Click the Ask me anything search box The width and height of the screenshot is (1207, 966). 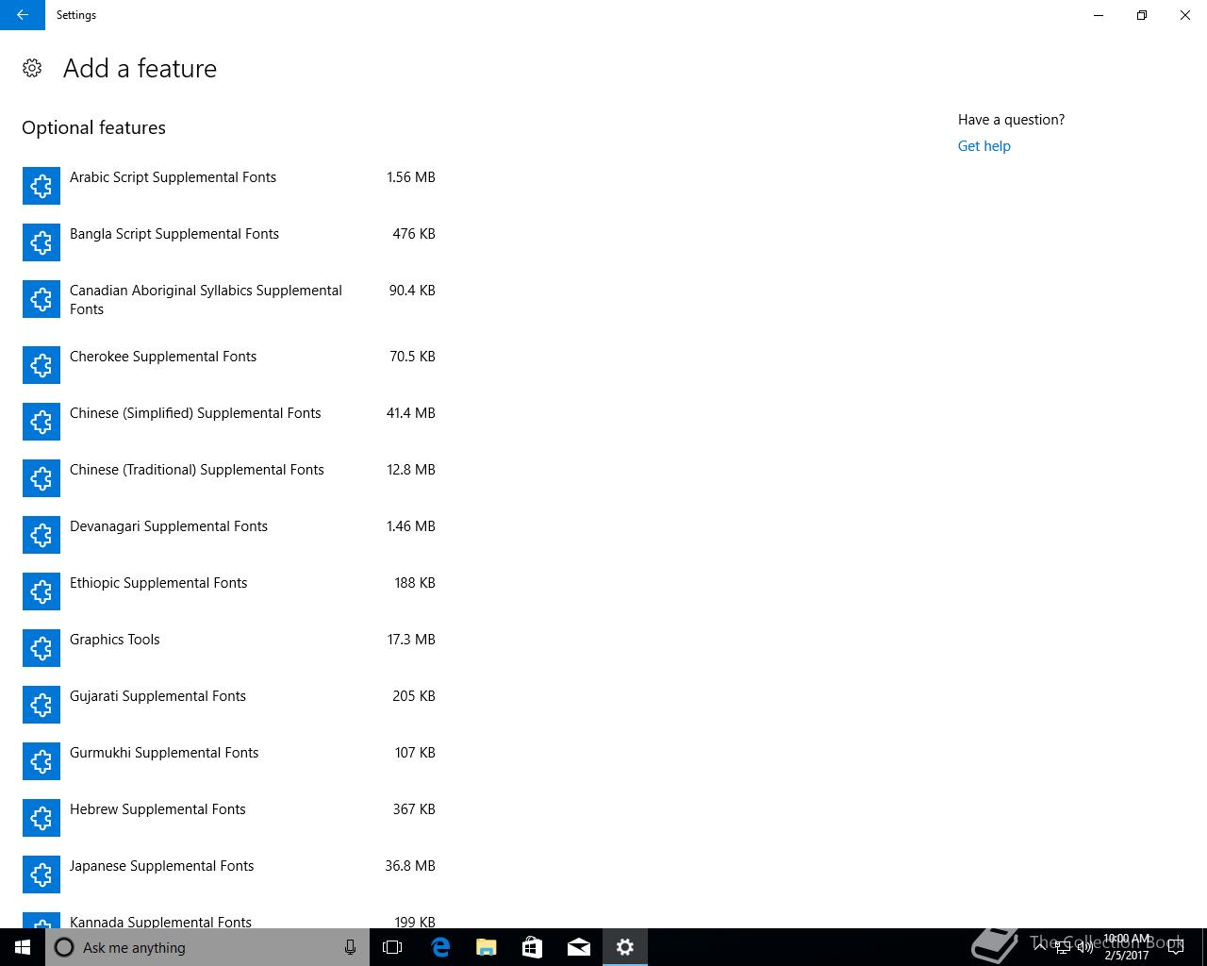pos(207,947)
